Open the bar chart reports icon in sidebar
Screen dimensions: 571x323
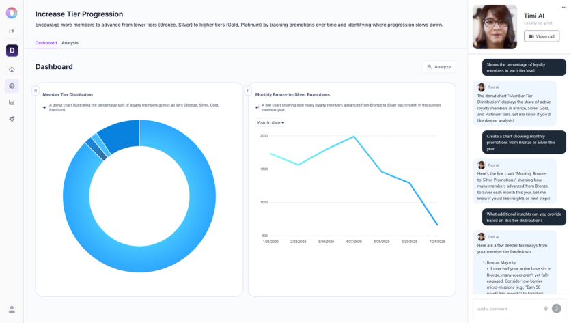(12, 102)
